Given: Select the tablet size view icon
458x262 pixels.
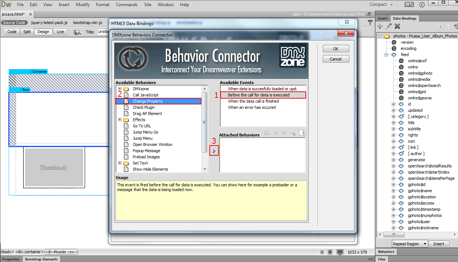Looking at the screenshot, I should point(330,252).
